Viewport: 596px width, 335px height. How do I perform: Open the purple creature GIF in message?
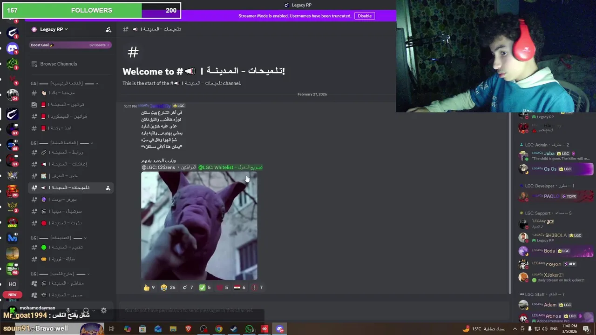tap(199, 226)
